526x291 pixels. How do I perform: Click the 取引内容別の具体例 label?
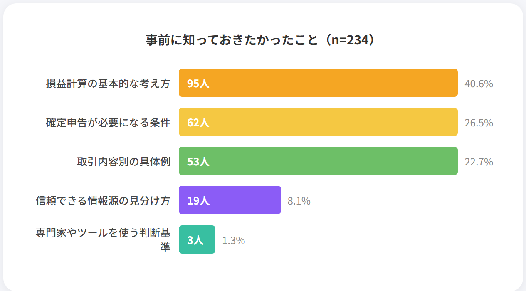click(x=123, y=161)
